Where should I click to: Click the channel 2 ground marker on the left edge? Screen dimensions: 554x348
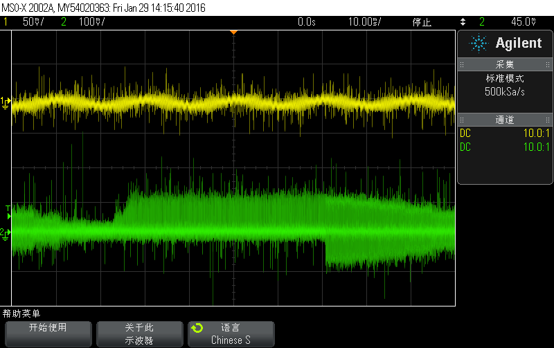(6, 234)
